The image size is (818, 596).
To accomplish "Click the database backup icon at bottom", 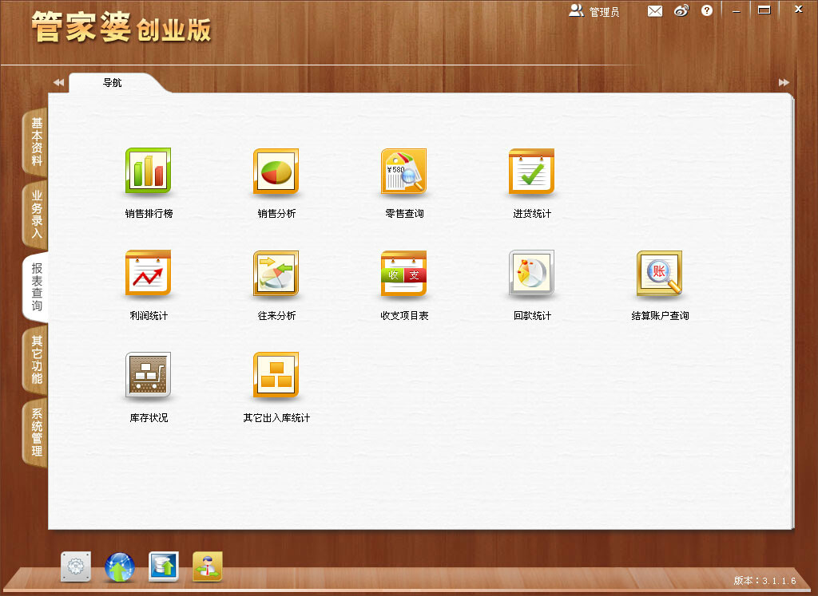I will 163,567.
